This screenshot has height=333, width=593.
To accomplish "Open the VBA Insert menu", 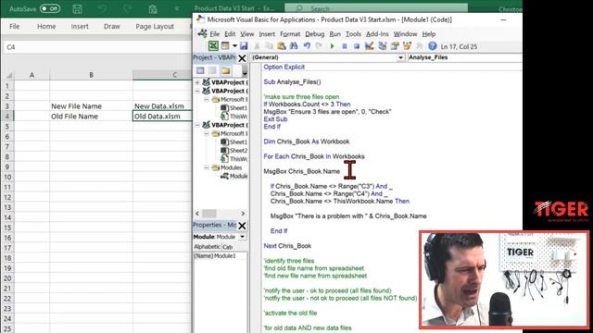I will [x=267, y=34].
